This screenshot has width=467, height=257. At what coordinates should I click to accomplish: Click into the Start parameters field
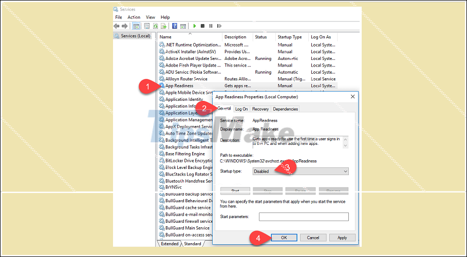pos(304,217)
